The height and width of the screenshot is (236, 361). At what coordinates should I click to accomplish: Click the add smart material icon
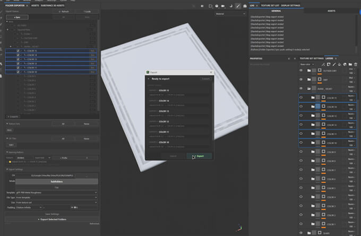pos(345,64)
